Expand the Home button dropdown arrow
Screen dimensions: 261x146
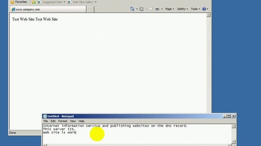(137, 9)
